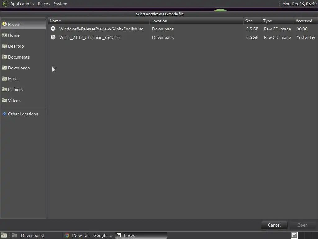Screen dimensions: 318x239
Task: Open Music in the sidebar
Action: 23,79
